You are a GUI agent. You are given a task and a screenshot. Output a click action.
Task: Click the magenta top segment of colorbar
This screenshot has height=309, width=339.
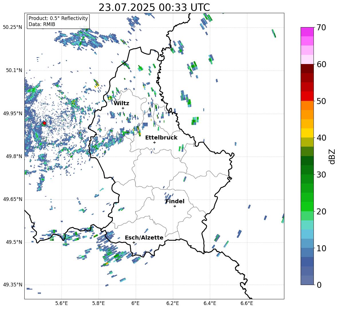click(x=307, y=32)
